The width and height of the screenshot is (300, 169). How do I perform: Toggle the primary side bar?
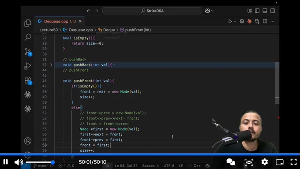coord(257,11)
